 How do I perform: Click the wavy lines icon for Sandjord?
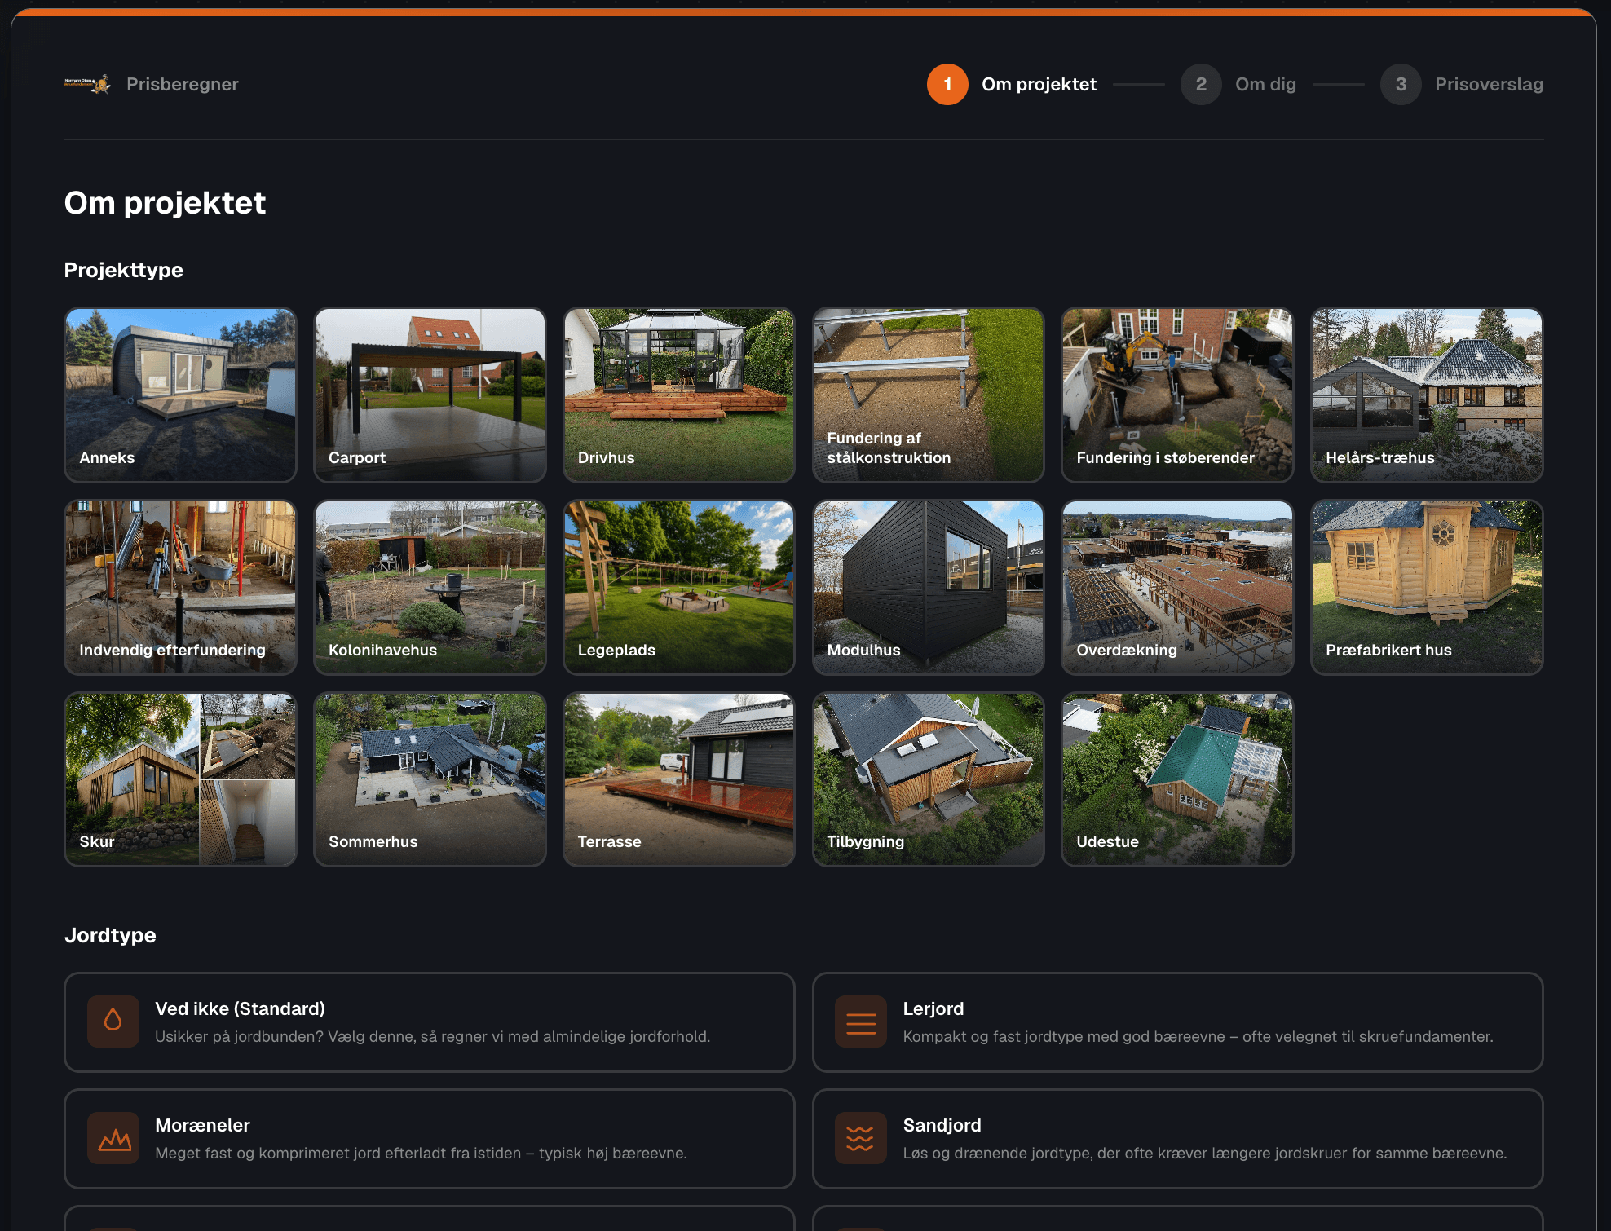click(861, 1137)
